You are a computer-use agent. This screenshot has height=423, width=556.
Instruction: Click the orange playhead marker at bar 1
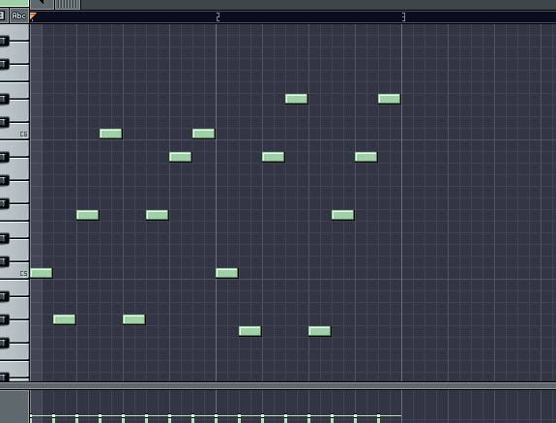pyautogui.click(x=33, y=16)
